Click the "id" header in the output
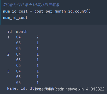 click(x=9, y=32)
